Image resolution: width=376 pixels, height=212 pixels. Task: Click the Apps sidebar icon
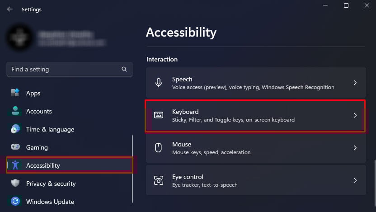point(15,93)
